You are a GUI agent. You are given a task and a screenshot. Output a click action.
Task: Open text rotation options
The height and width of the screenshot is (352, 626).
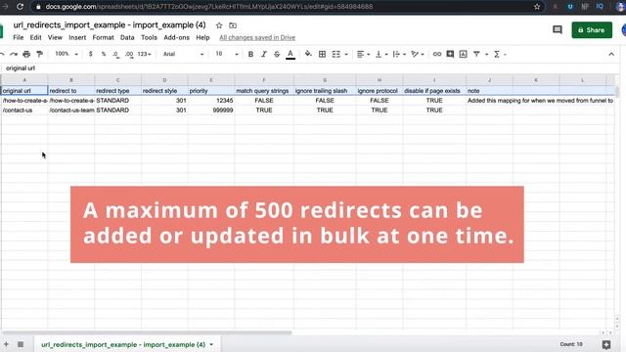pos(418,54)
